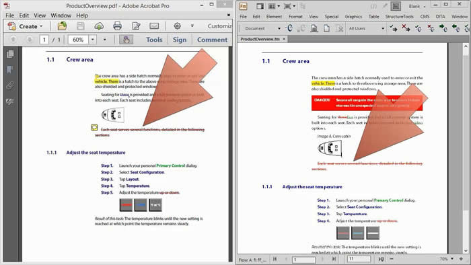Screen dimensions: 471x265
Task: Click the Open file folder icon in Acrobat
Action: pos(62,26)
